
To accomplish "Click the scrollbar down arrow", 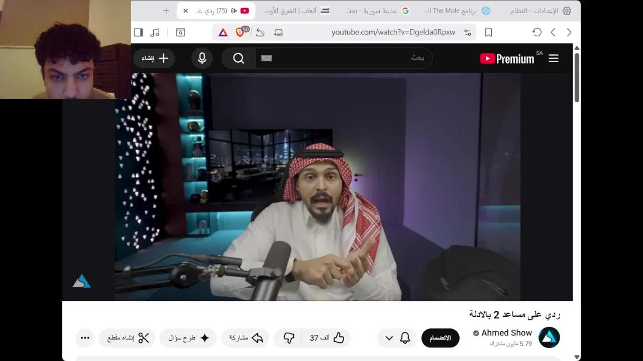I will tap(577, 357).
